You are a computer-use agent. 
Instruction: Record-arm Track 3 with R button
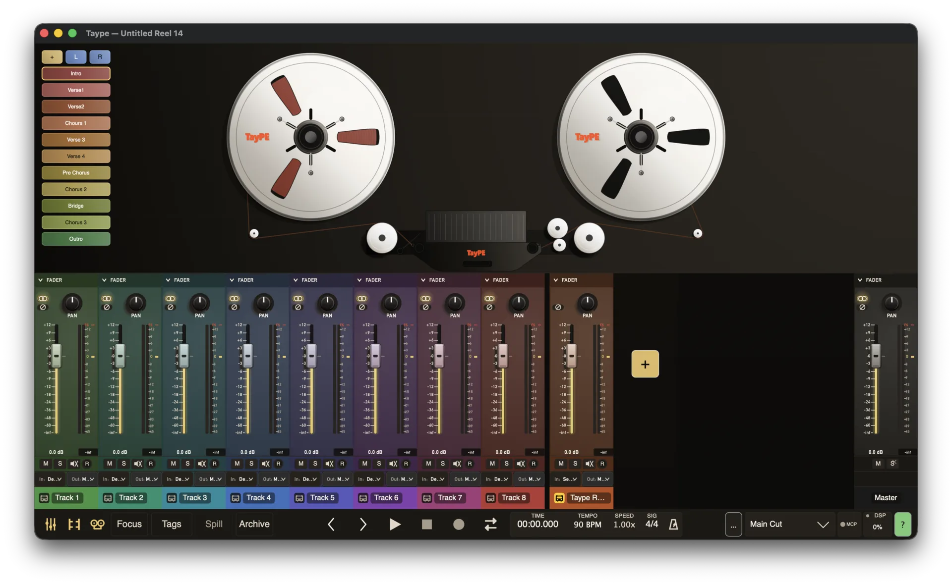pyautogui.click(x=215, y=464)
